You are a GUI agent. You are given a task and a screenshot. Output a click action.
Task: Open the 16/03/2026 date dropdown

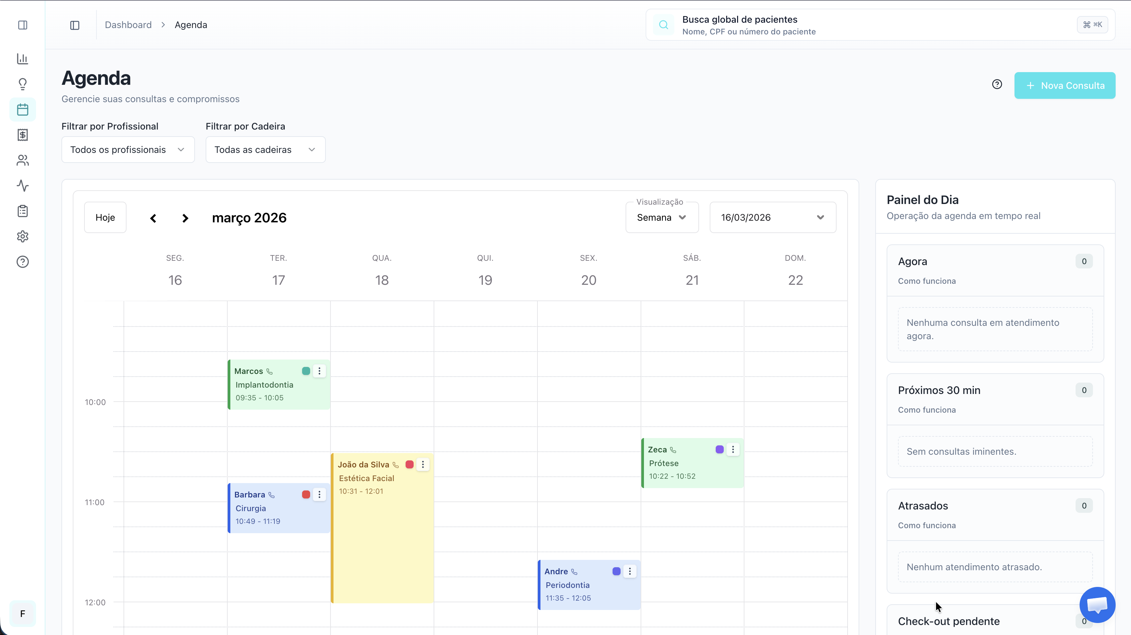773,217
